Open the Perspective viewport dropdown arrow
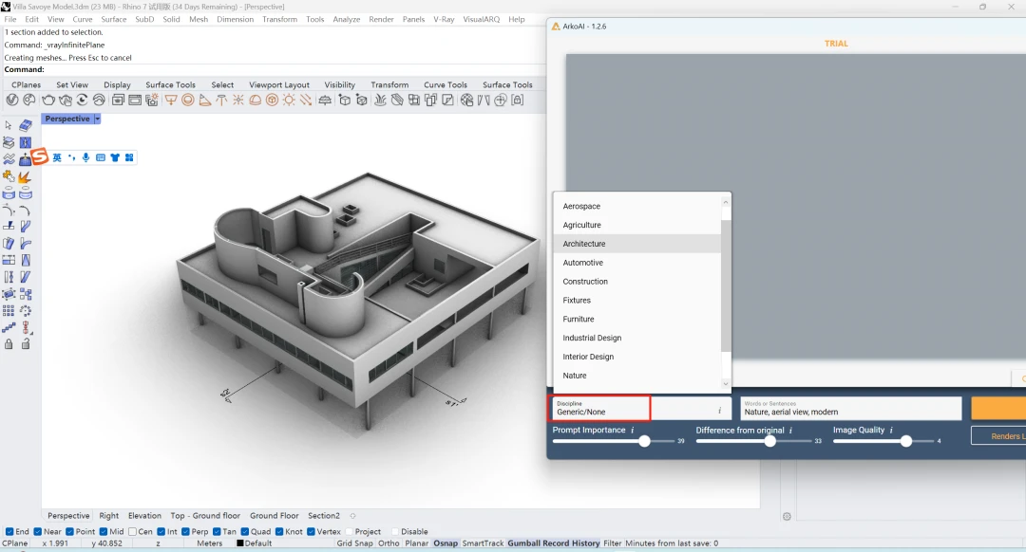The image size is (1026, 552). pyautogui.click(x=97, y=120)
